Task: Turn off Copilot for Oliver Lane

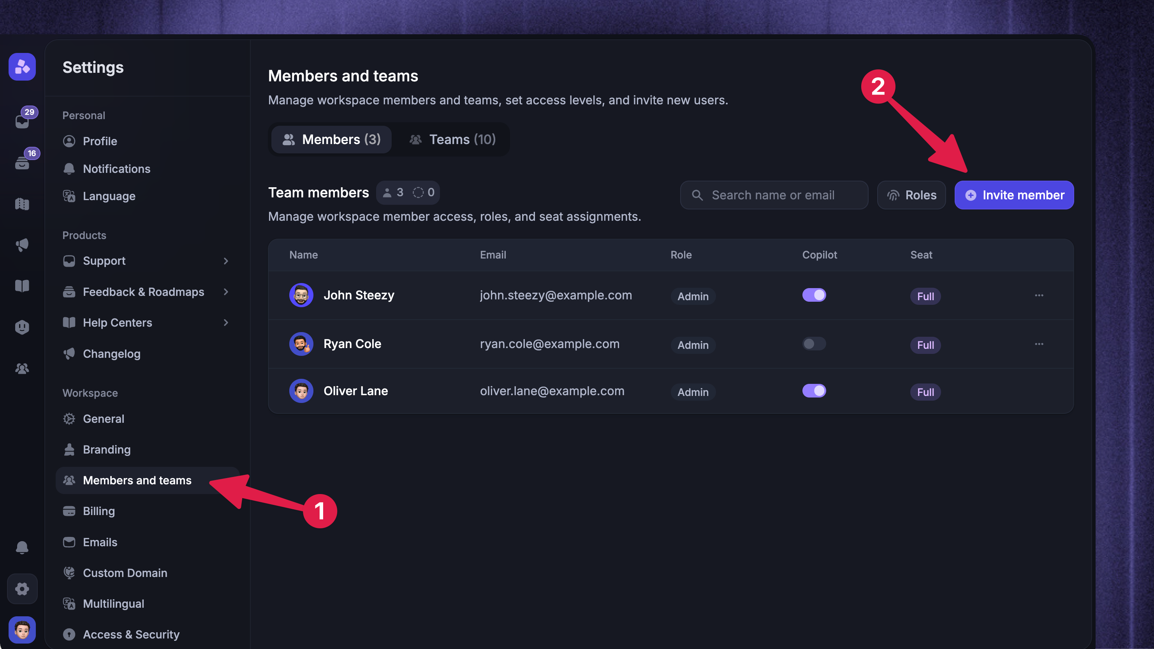Action: 814,391
